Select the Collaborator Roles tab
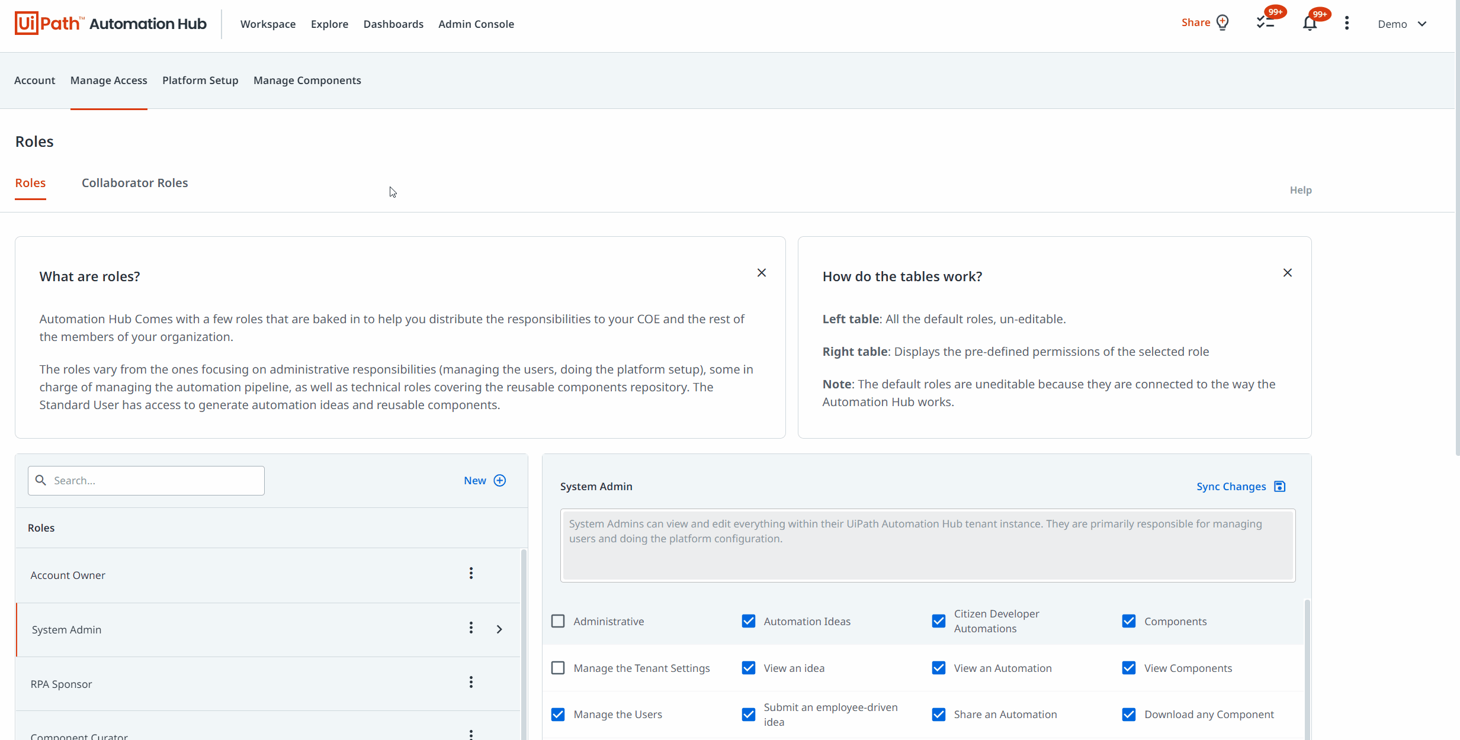1460x740 pixels. pyautogui.click(x=135, y=182)
